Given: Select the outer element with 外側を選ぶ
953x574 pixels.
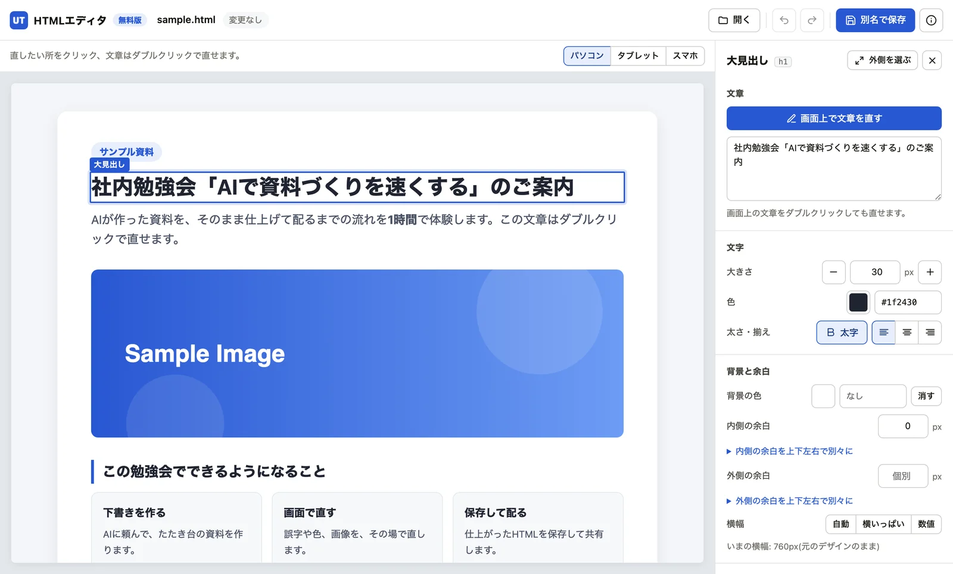Looking at the screenshot, I should coord(882,60).
